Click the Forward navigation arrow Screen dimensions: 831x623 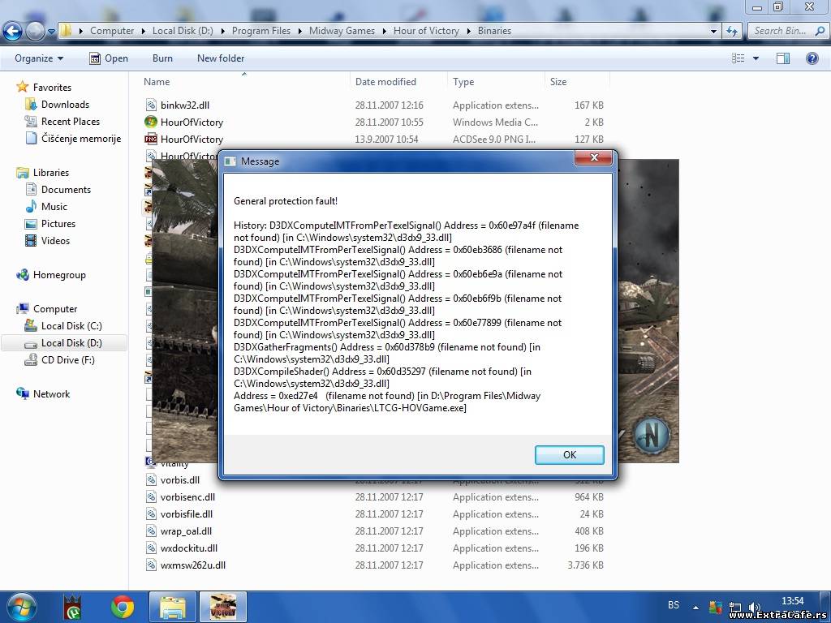(35, 32)
